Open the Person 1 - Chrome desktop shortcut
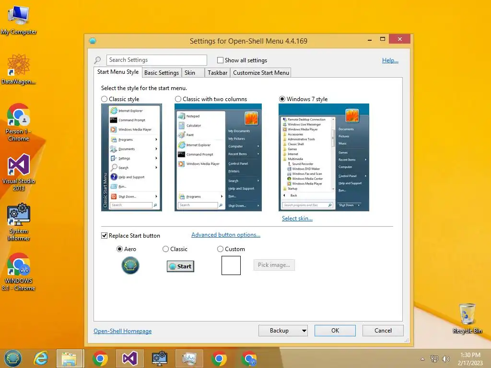The image size is (491, 368). pos(19,122)
